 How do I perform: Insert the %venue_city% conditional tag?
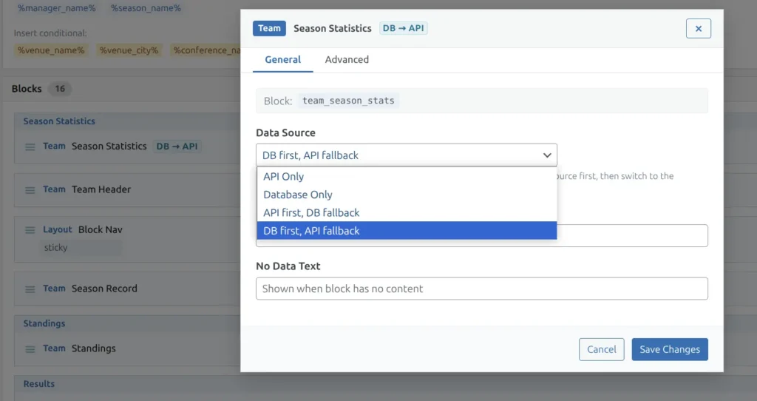tap(129, 50)
